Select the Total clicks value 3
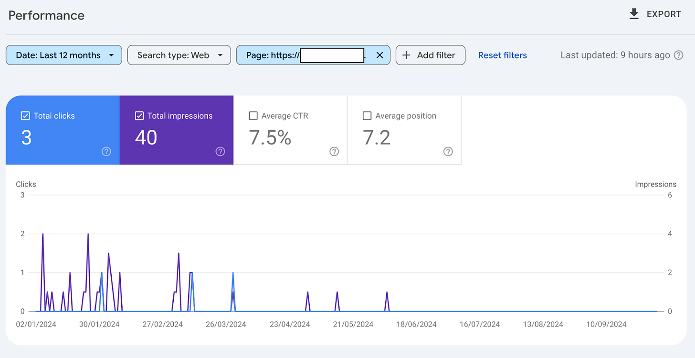 [x=26, y=138]
